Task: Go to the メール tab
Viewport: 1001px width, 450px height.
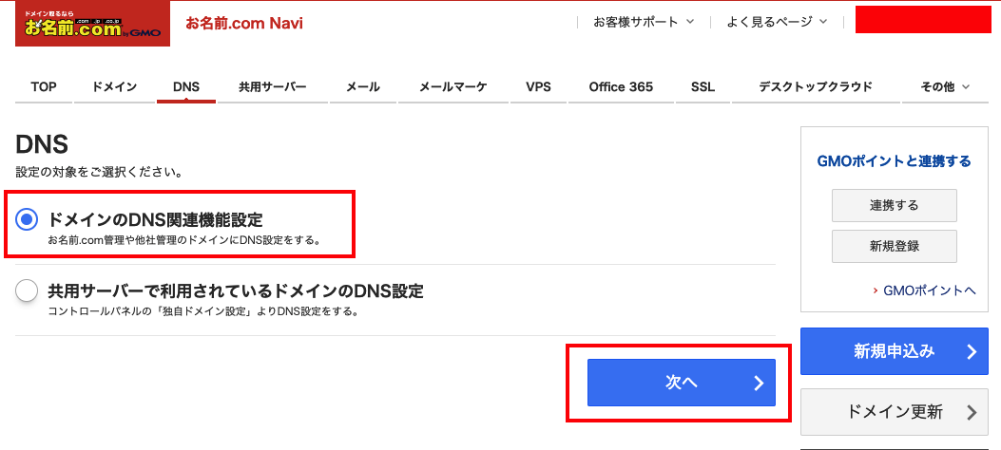Action: pyautogui.click(x=363, y=86)
